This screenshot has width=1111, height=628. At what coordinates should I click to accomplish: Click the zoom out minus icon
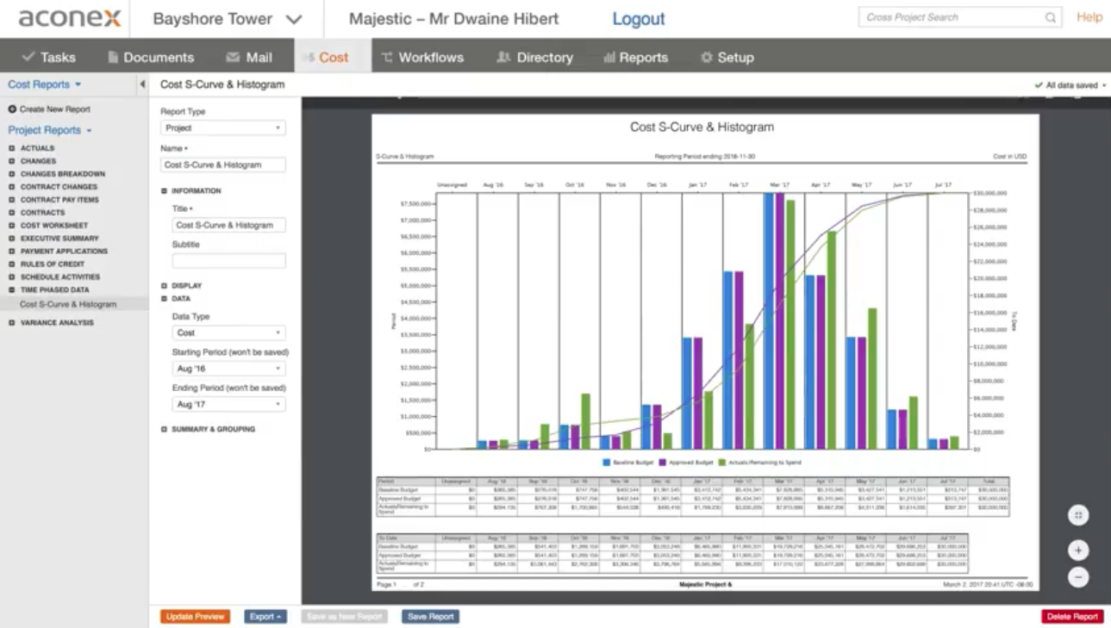click(x=1078, y=577)
